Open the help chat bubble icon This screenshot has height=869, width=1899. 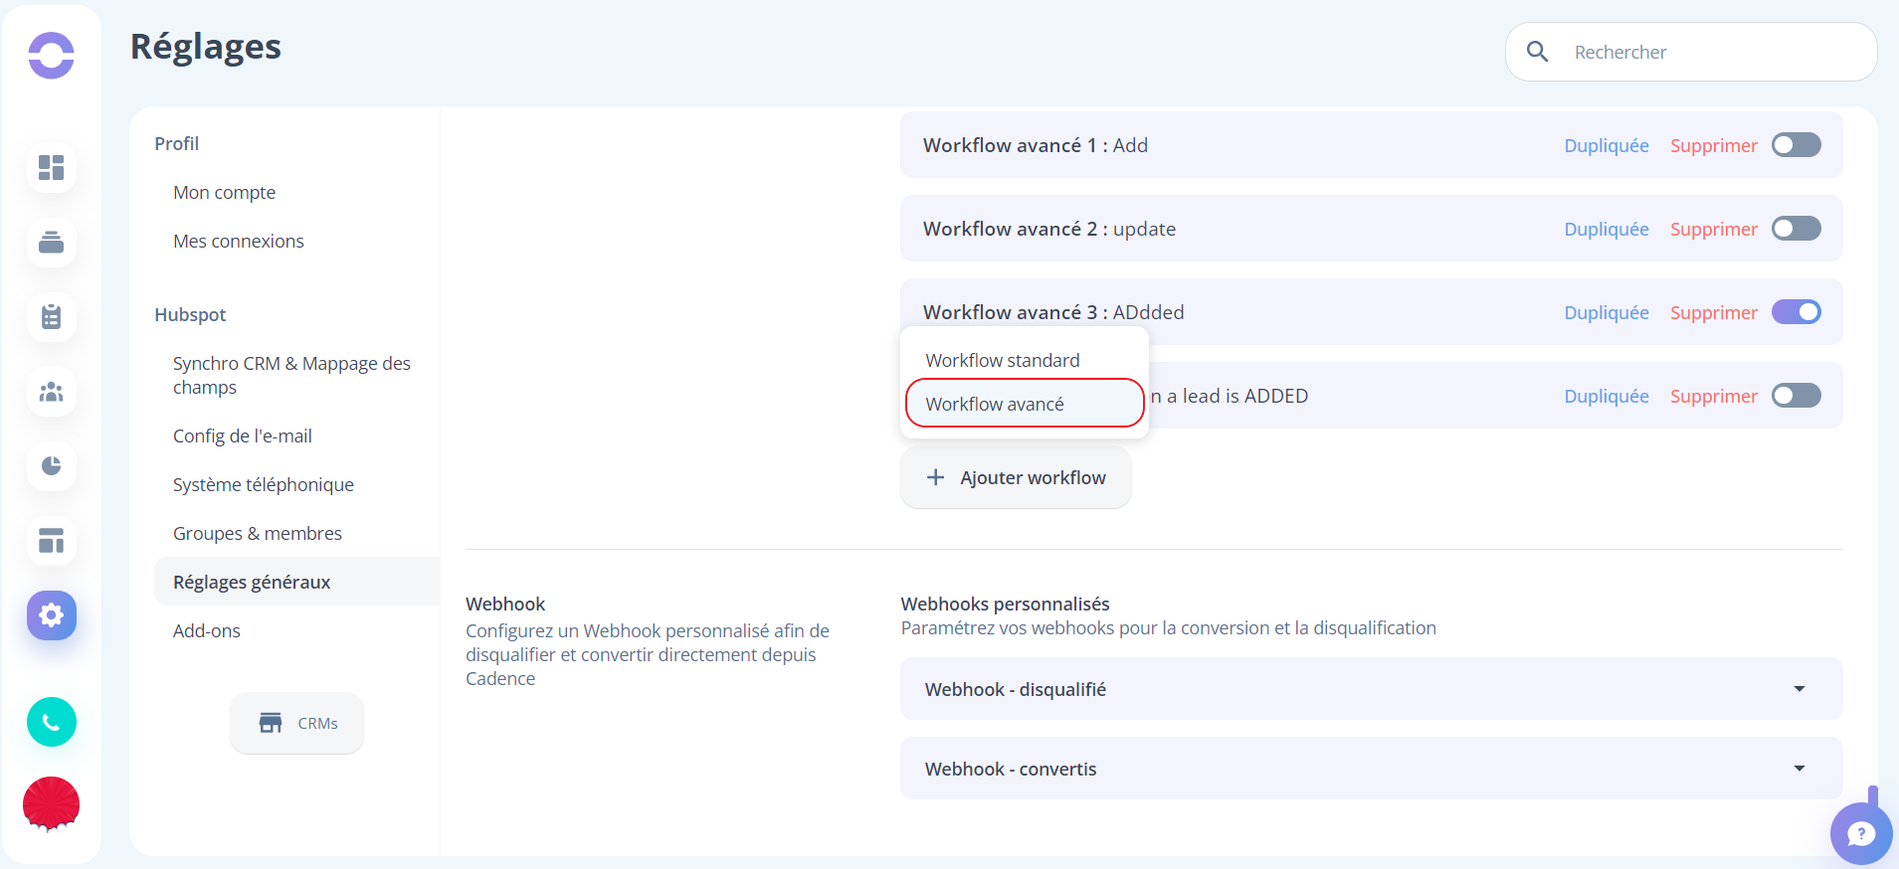(x=1860, y=833)
